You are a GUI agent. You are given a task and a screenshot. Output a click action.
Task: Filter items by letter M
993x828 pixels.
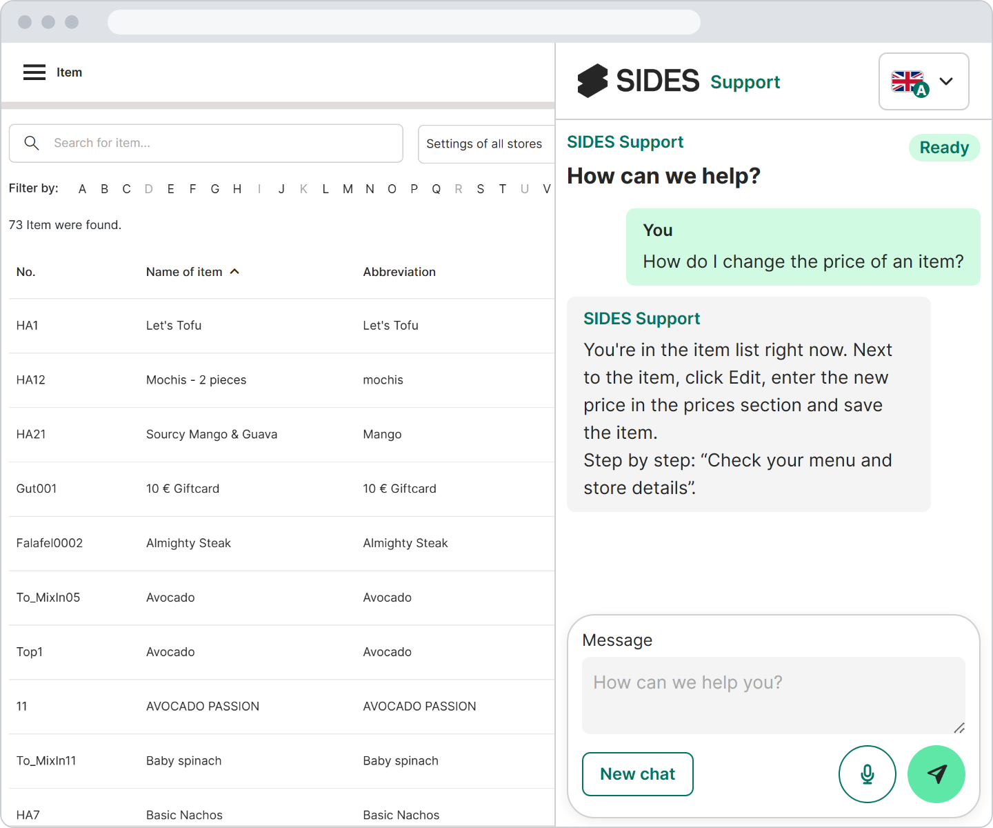pyautogui.click(x=348, y=189)
